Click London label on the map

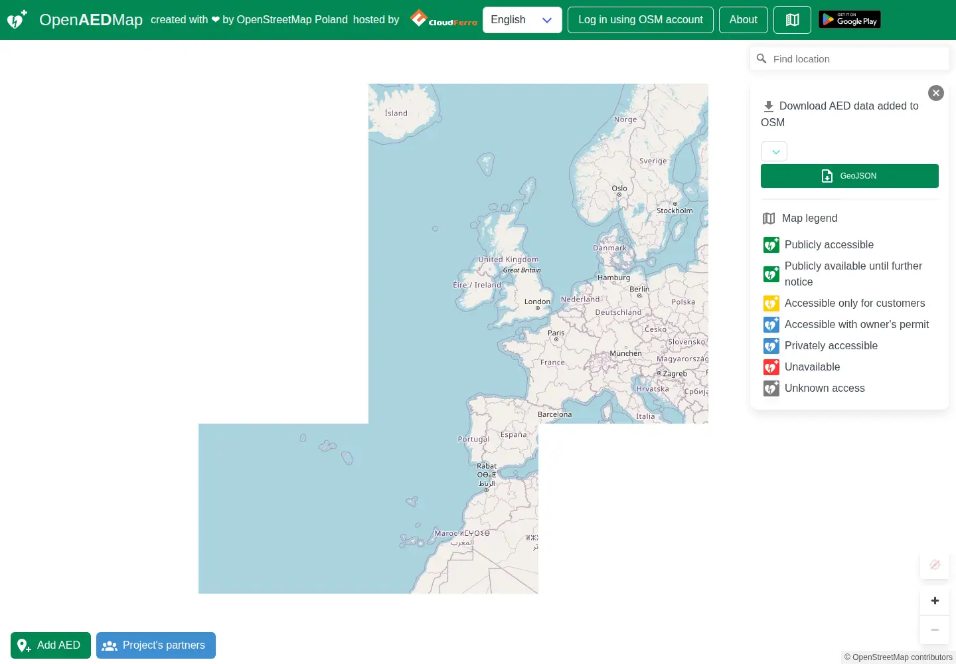[x=537, y=301]
